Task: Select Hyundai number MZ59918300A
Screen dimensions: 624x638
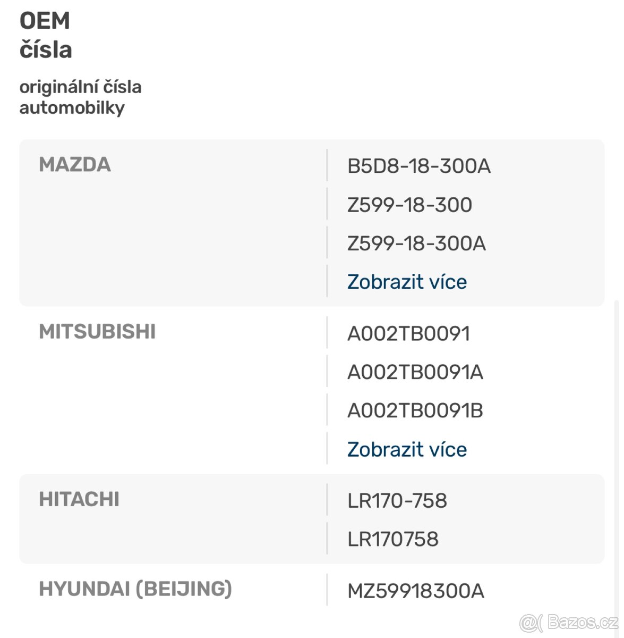Action: (x=415, y=591)
